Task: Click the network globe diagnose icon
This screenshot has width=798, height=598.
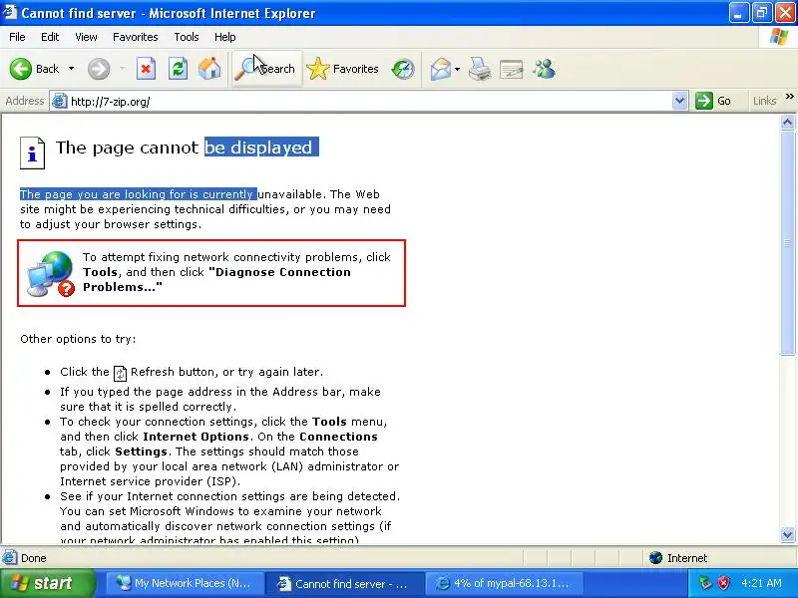Action: click(51, 273)
